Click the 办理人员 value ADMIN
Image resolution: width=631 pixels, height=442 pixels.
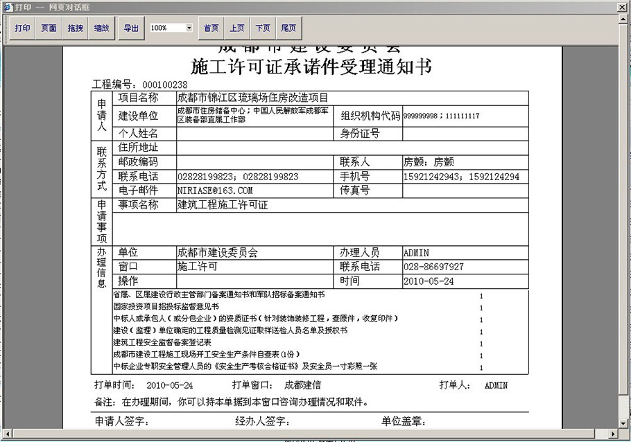(417, 253)
